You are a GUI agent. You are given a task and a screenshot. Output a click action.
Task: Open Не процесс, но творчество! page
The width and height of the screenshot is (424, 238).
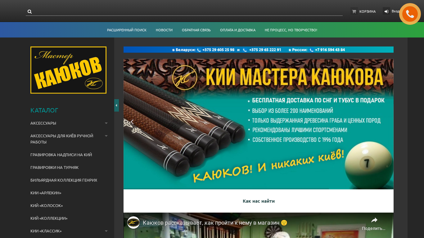291,30
